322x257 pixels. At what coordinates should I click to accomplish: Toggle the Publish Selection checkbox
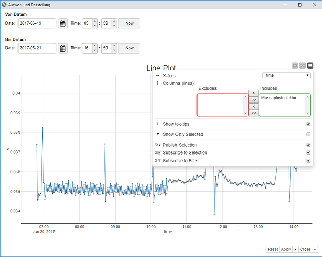[x=308, y=145]
